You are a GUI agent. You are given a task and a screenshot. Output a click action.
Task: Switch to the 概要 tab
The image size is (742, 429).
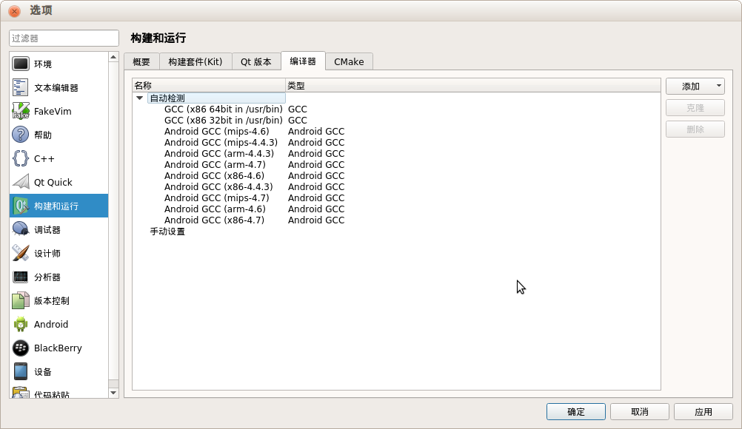[141, 62]
